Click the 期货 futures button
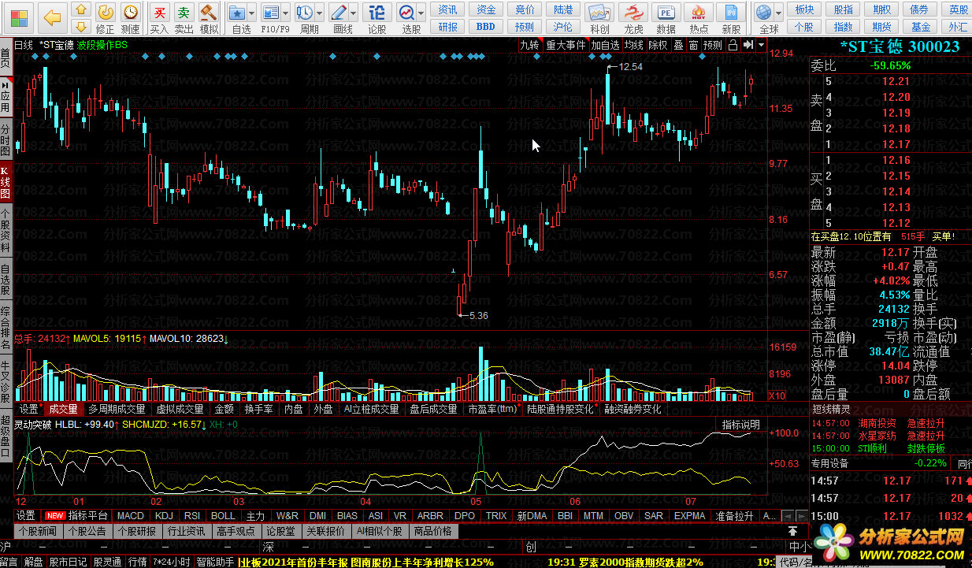Viewport: 972px width, 568px height. pos(881,27)
